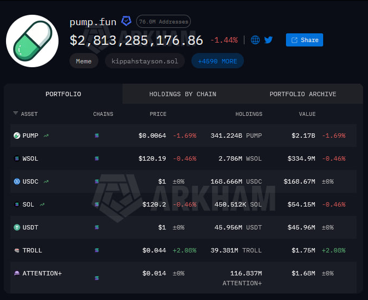Screen dimensions: 368x300
Task: Click holdings 2.786M WSOL
Action: [240, 158]
